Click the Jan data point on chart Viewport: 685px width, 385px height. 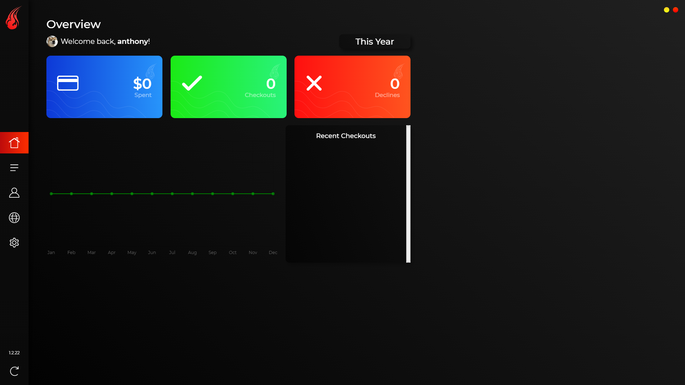tap(51, 194)
